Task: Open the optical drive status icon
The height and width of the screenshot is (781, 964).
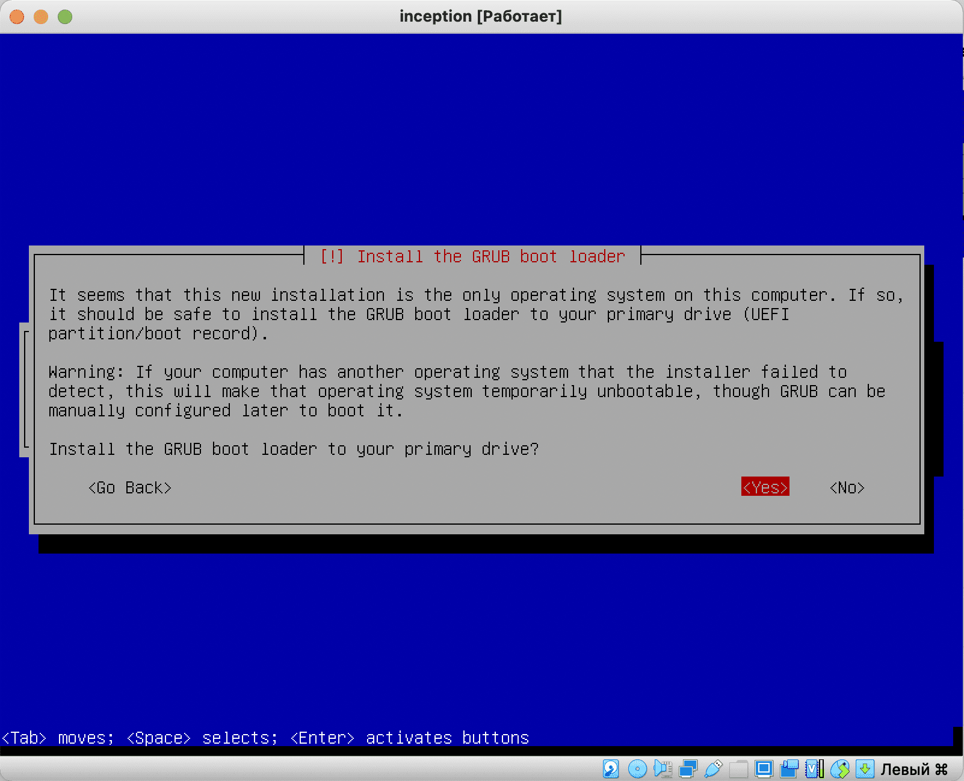Action: (637, 768)
